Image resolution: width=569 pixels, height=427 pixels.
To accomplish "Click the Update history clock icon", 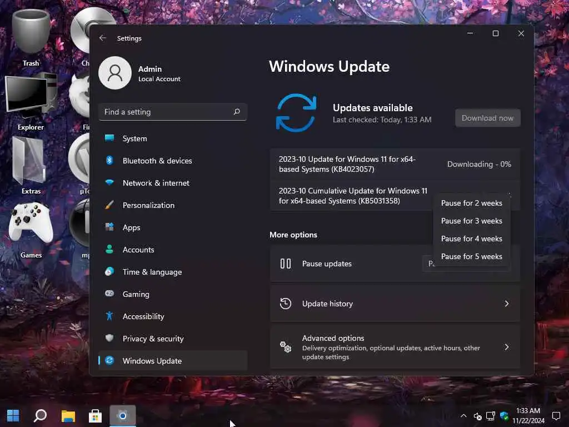I will point(286,304).
